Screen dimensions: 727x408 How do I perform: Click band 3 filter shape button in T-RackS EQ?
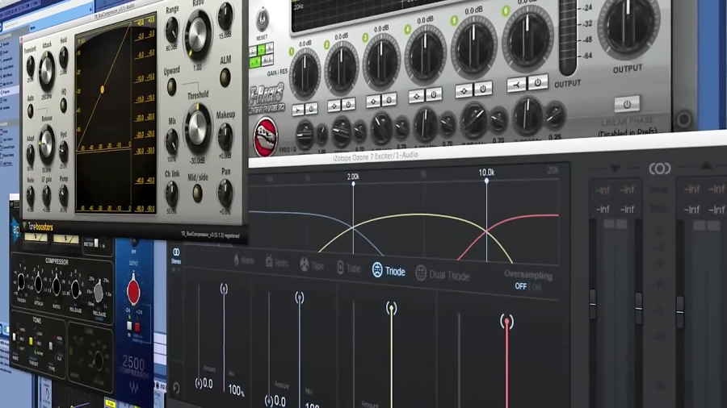[373, 102]
